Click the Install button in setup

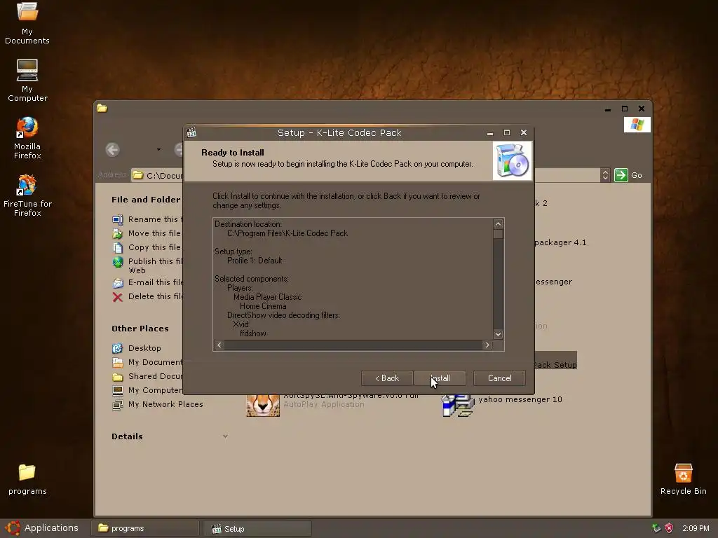click(x=440, y=378)
